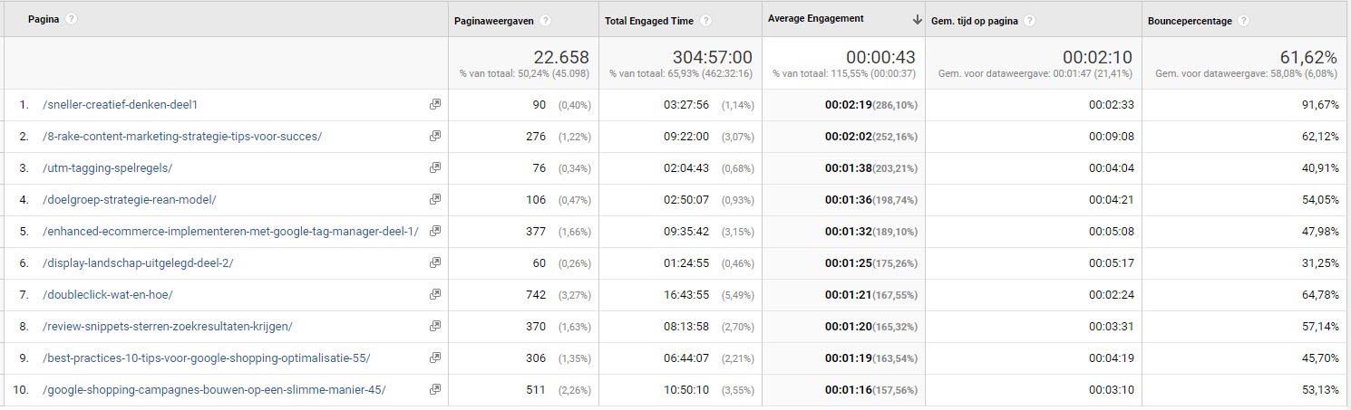Select the /review-snippets-sterren-zoekresultaten-krijgen/ link
This screenshot has width=1351, height=410.
point(168,326)
